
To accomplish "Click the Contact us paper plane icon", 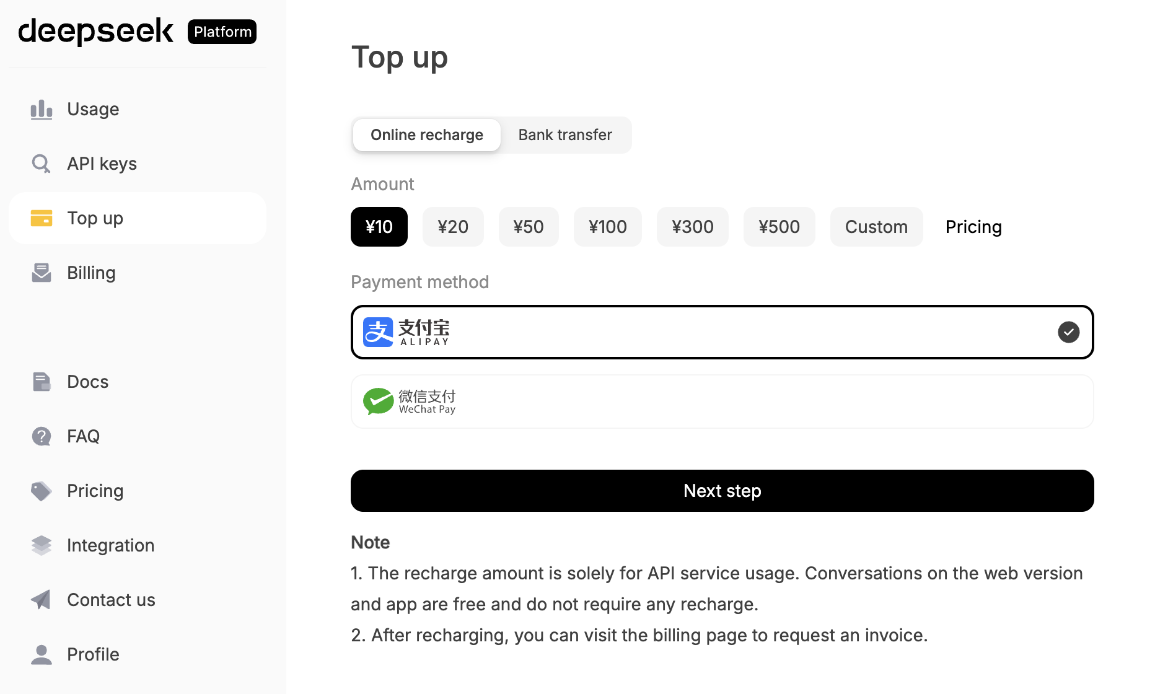I will coord(42,600).
